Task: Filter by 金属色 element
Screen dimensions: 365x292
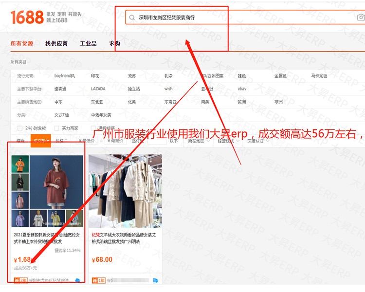Action: click(x=280, y=76)
